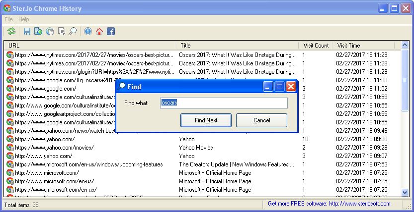Minimize the Find dialog

tap(268, 86)
